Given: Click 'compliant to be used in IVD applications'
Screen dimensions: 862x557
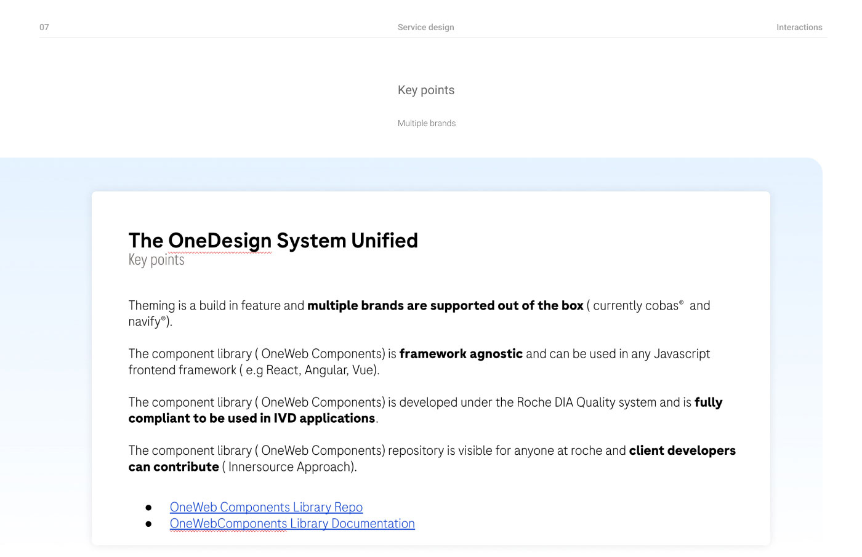Looking at the screenshot, I should click(252, 419).
